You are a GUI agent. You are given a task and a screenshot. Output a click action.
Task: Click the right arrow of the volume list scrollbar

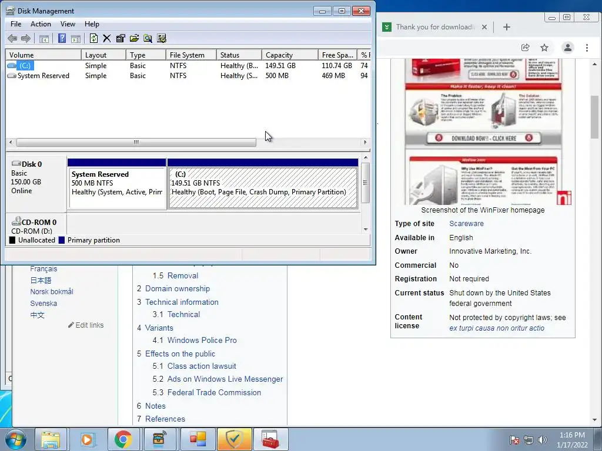click(365, 142)
